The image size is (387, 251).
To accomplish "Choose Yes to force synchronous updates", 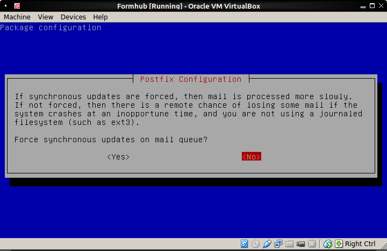I will (x=118, y=157).
